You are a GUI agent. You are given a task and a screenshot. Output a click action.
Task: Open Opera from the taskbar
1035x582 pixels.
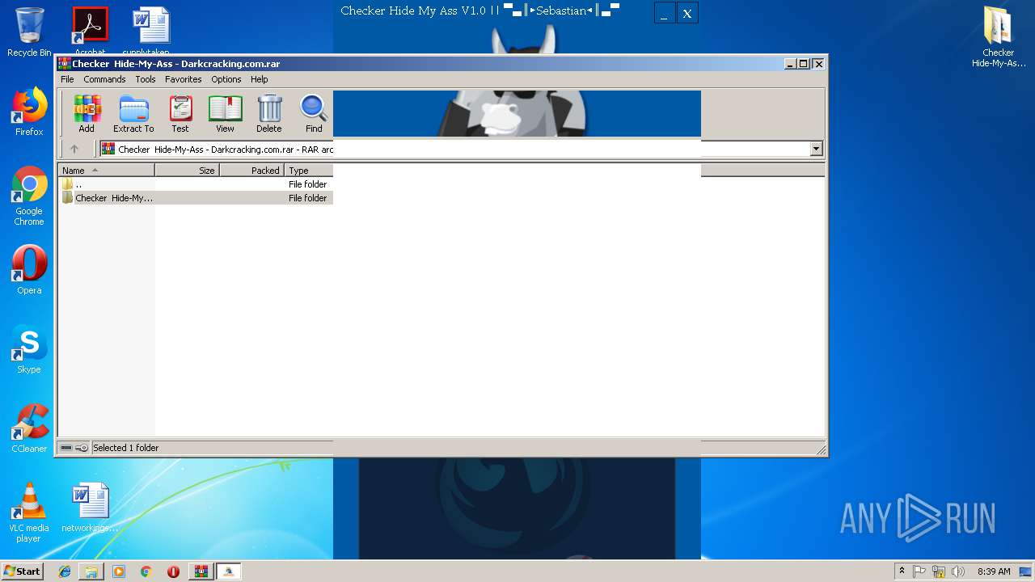(x=173, y=571)
